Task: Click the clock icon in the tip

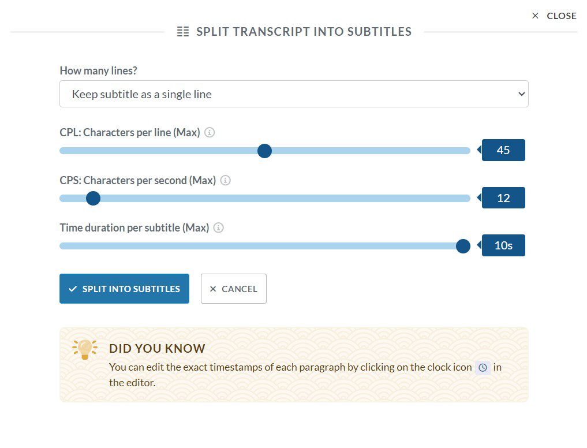Action: coord(483,367)
